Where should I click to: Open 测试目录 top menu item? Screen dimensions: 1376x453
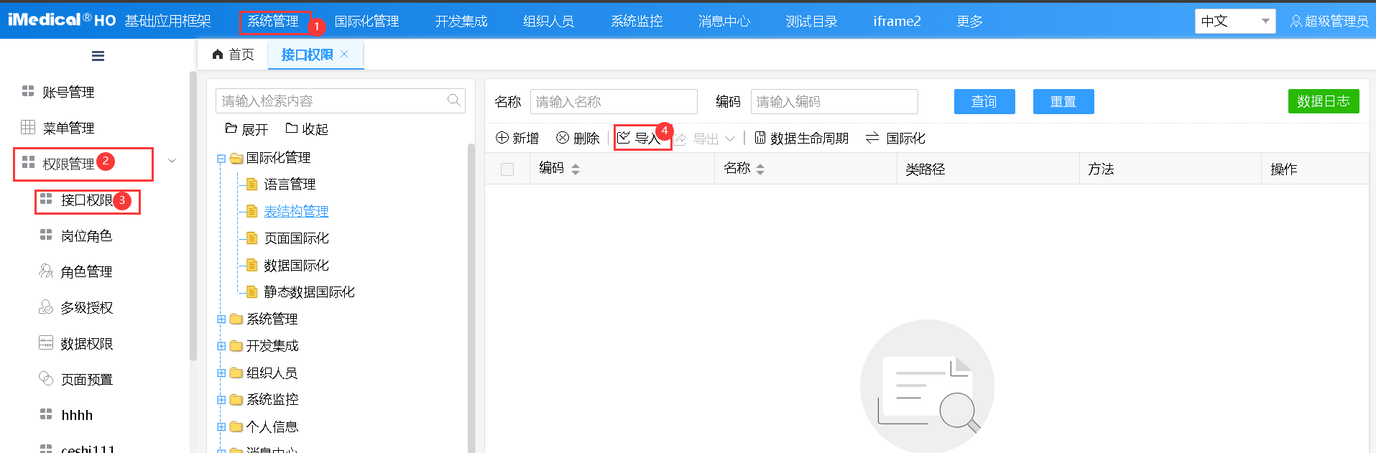point(812,22)
